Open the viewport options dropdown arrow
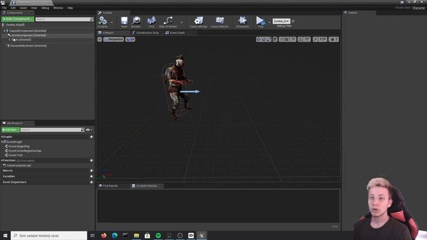The image size is (427, 240). point(99,39)
